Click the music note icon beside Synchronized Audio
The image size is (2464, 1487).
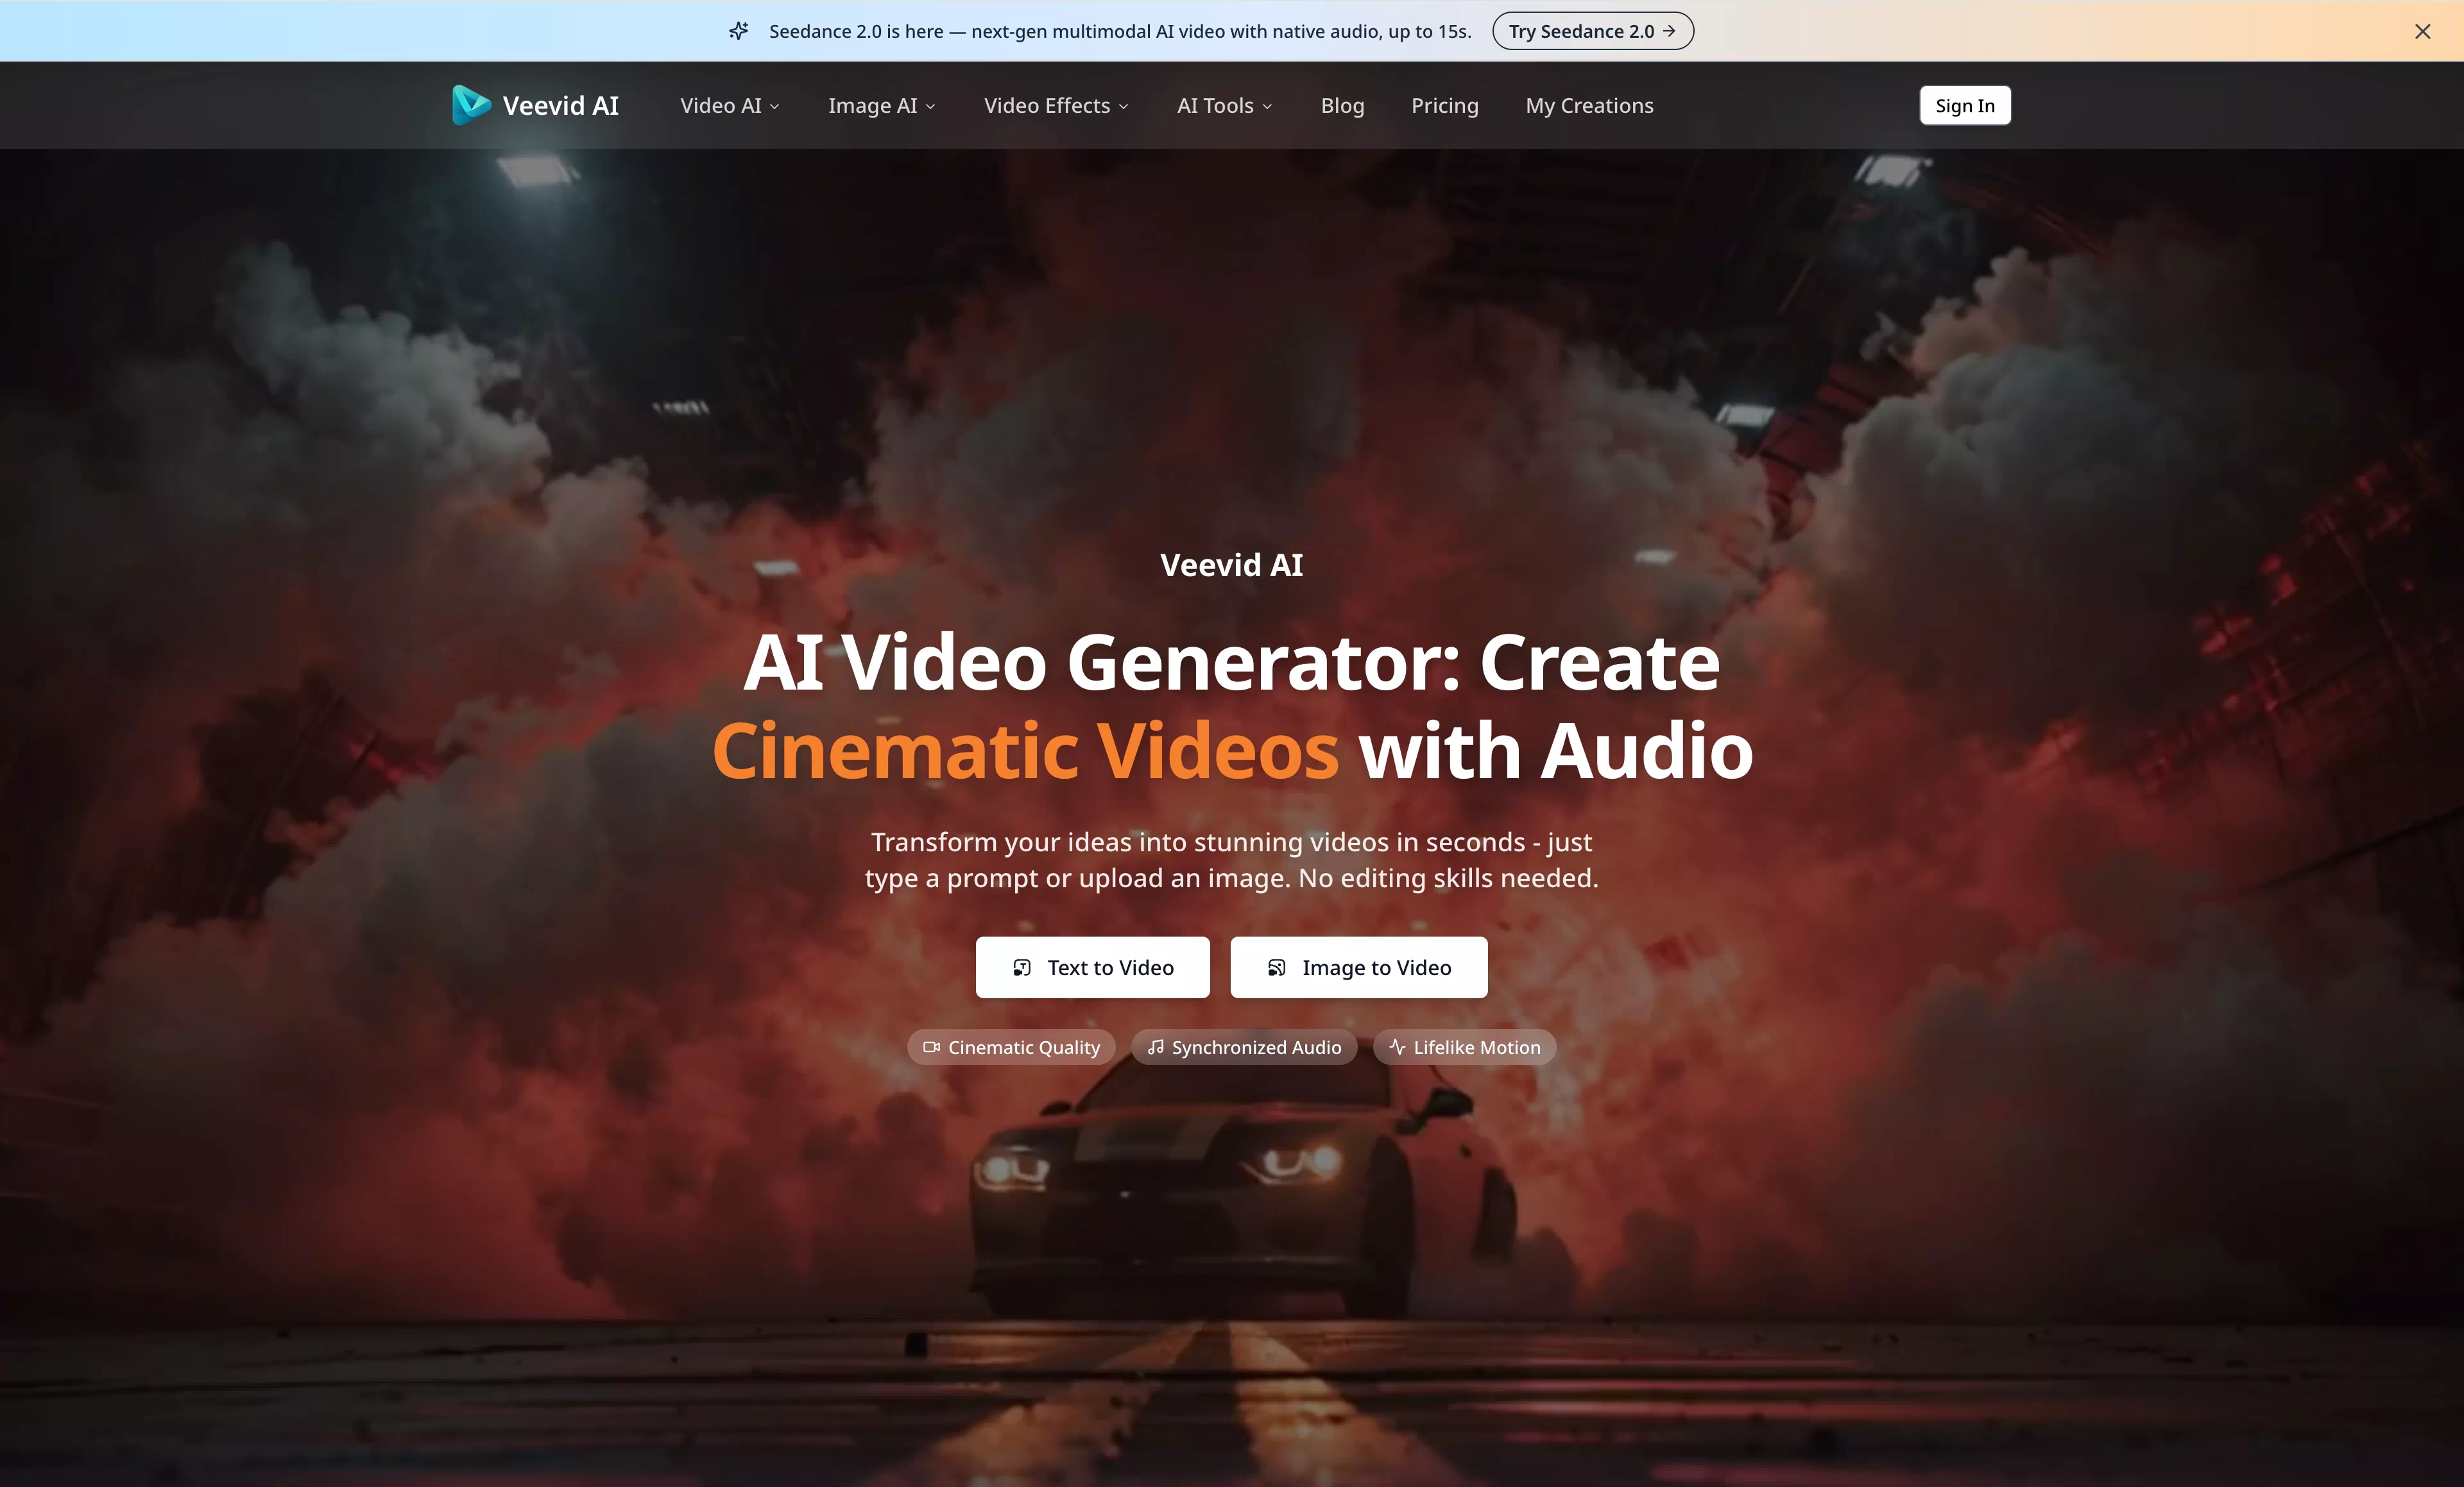[1156, 1047]
